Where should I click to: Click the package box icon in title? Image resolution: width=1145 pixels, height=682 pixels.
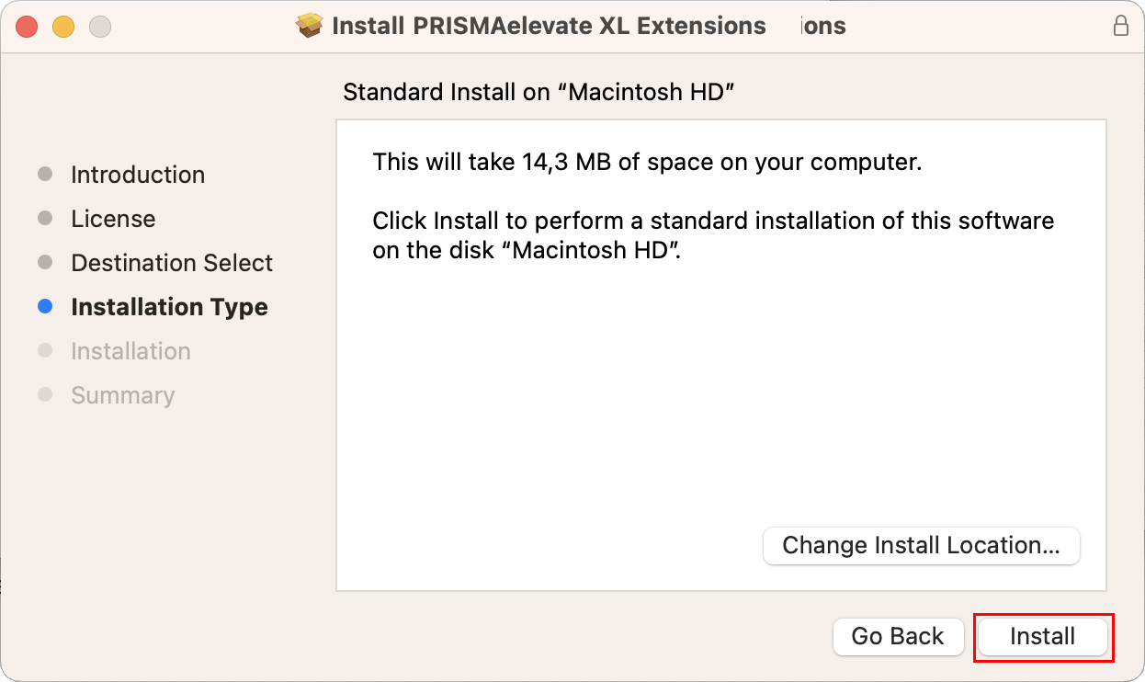pyautogui.click(x=311, y=26)
